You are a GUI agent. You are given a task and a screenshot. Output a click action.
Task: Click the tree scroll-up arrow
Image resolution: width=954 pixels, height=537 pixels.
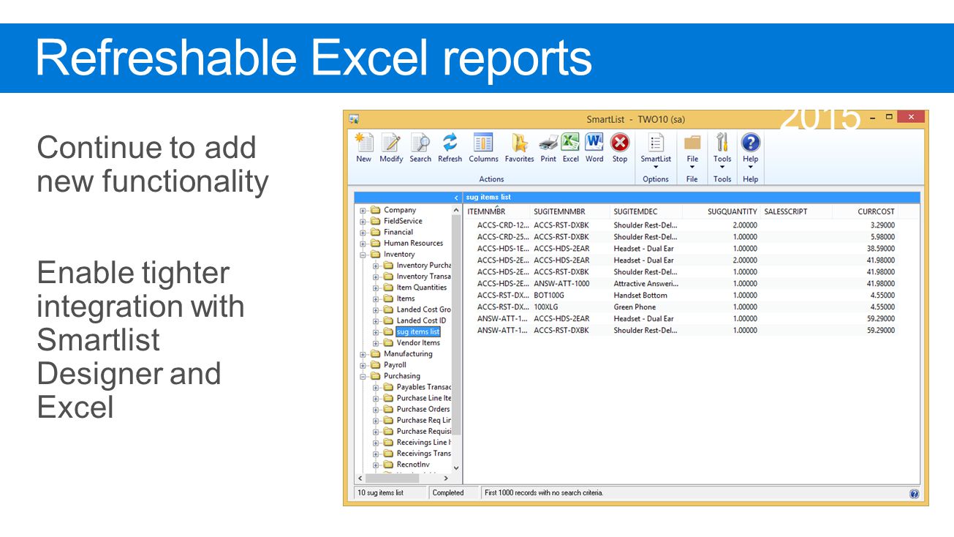pyautogui.click(x=457, y=211)
